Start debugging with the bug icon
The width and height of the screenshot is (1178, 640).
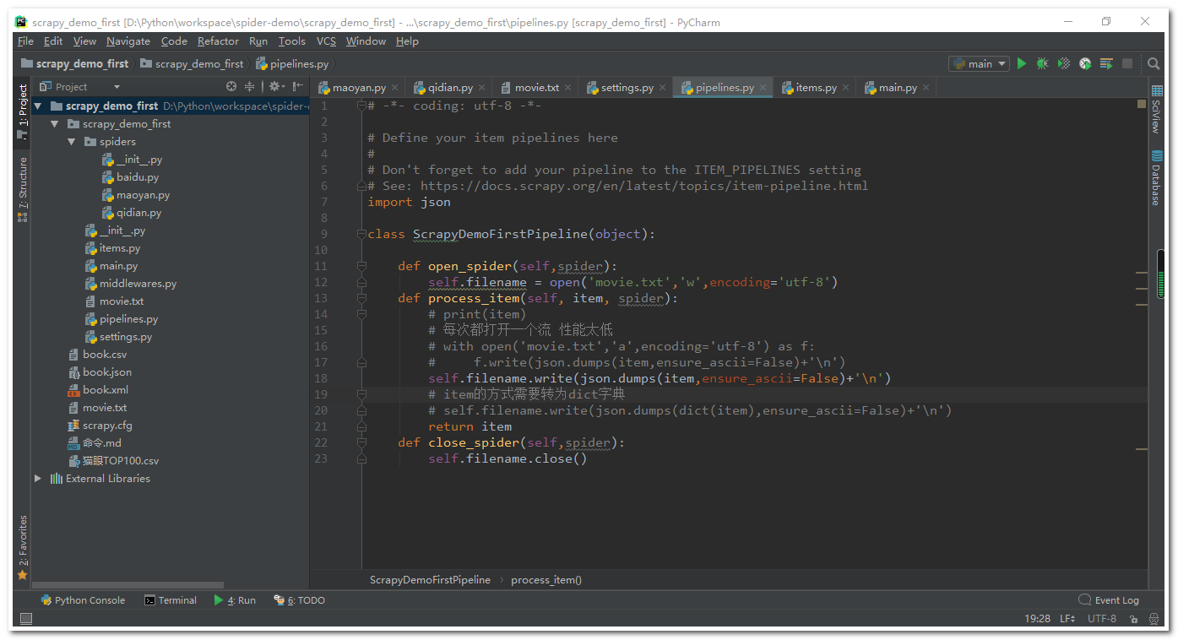click(x=1043, y=63)
